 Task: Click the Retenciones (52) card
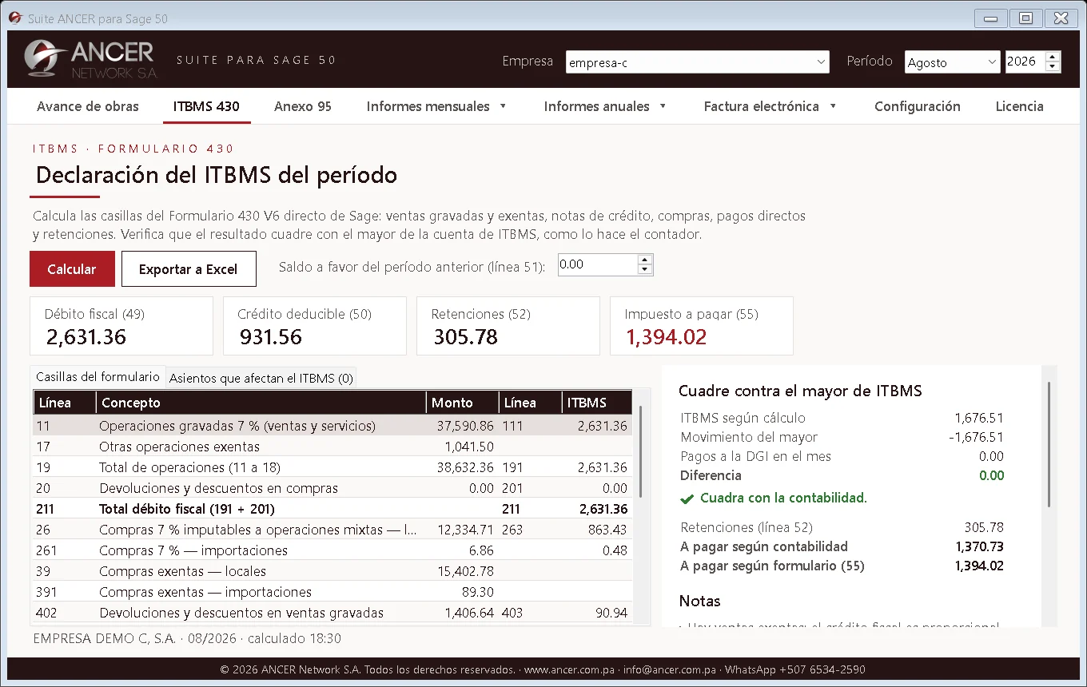pos(508,326)
